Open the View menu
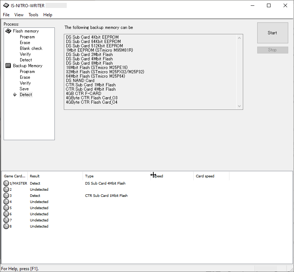The image size is (294, 272). pos(19,15)
